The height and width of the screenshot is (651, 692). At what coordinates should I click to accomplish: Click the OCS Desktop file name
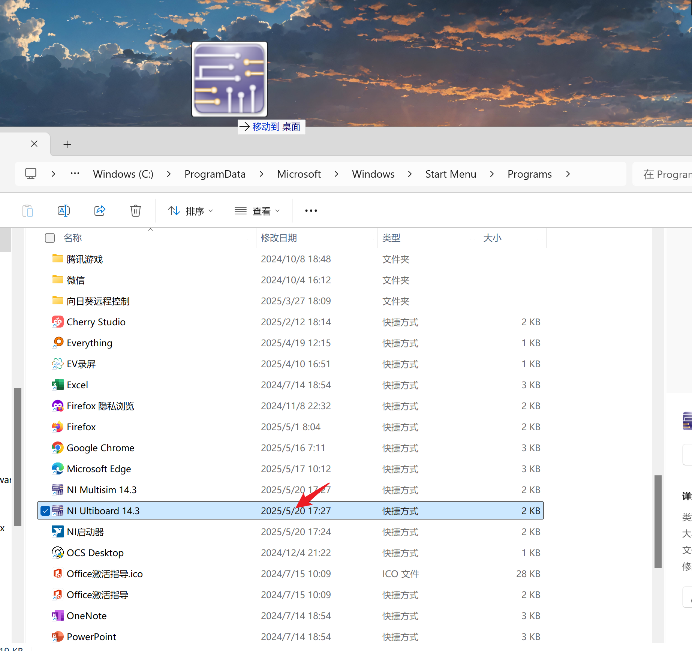click(x=95, y=553)
